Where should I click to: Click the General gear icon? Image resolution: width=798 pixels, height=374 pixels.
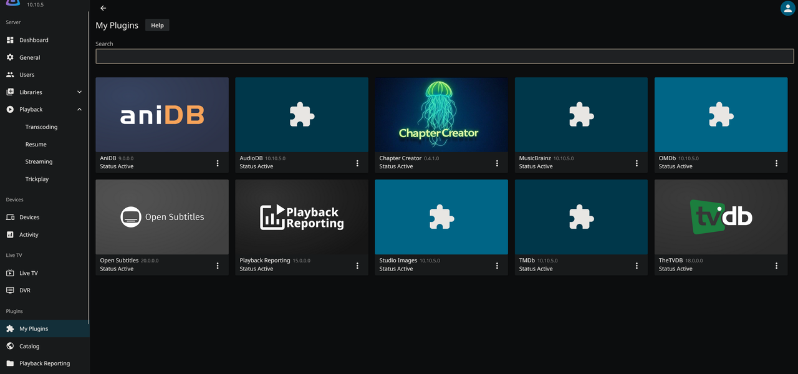tap(10, 57)
